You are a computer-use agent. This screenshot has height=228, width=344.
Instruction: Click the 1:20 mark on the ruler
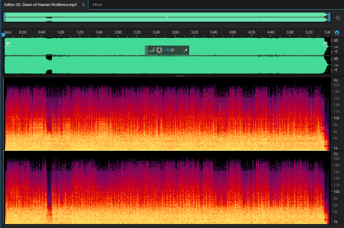80,32
